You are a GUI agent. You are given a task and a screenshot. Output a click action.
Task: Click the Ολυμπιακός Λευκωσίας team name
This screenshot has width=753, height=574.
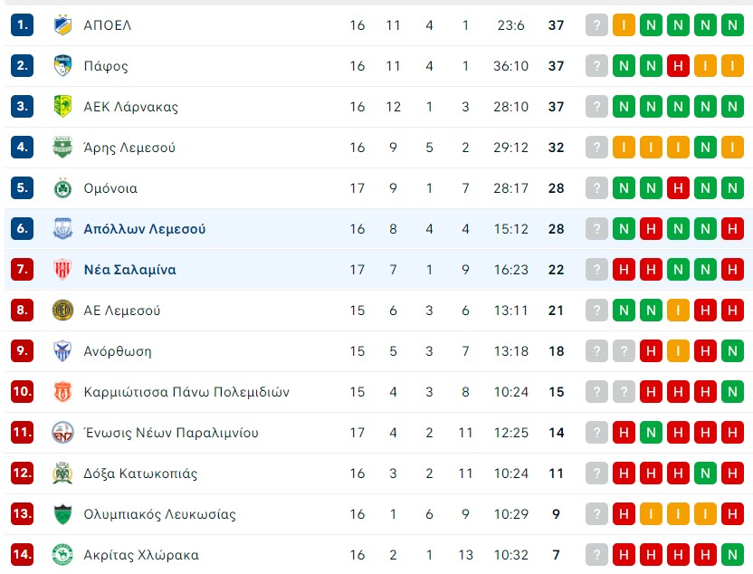pos(159,514)
